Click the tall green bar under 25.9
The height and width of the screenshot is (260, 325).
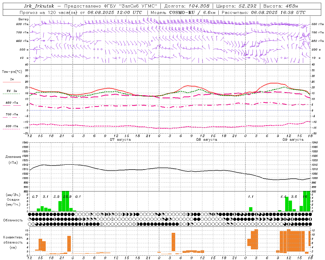pyautogui.click(x=66, y=201)
